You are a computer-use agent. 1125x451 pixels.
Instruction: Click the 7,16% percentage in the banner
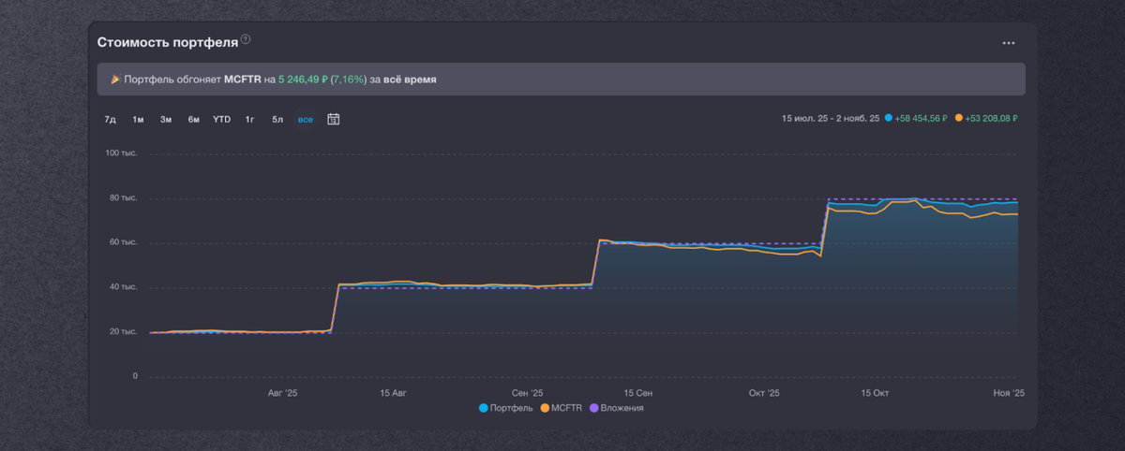pos(348,80)
